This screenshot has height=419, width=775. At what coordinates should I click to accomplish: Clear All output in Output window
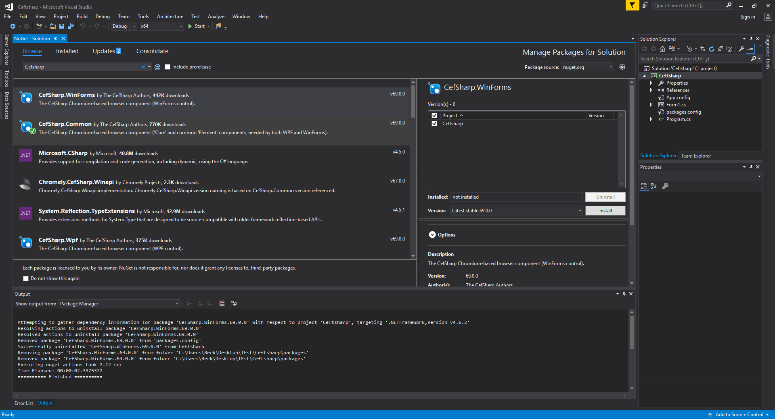[x=222, y=303]
